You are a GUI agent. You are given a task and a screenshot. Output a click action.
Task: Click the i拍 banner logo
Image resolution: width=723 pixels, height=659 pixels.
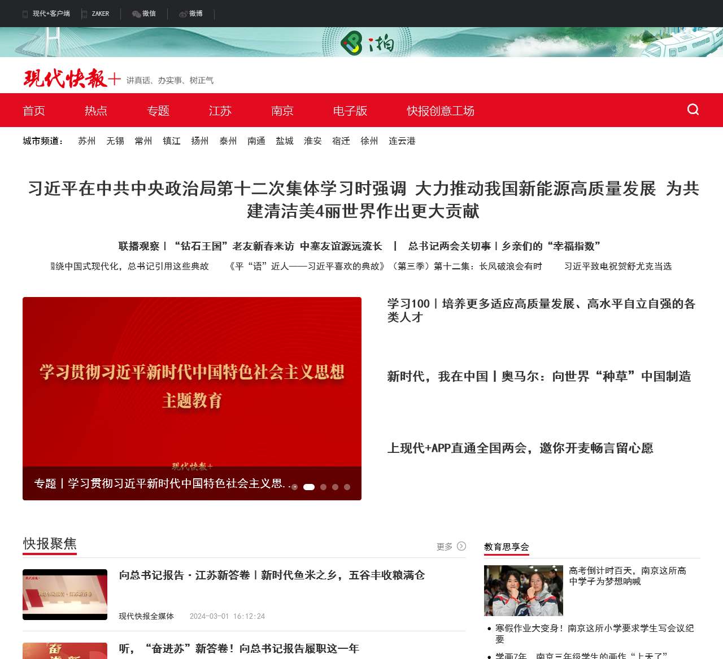(367, 43)
